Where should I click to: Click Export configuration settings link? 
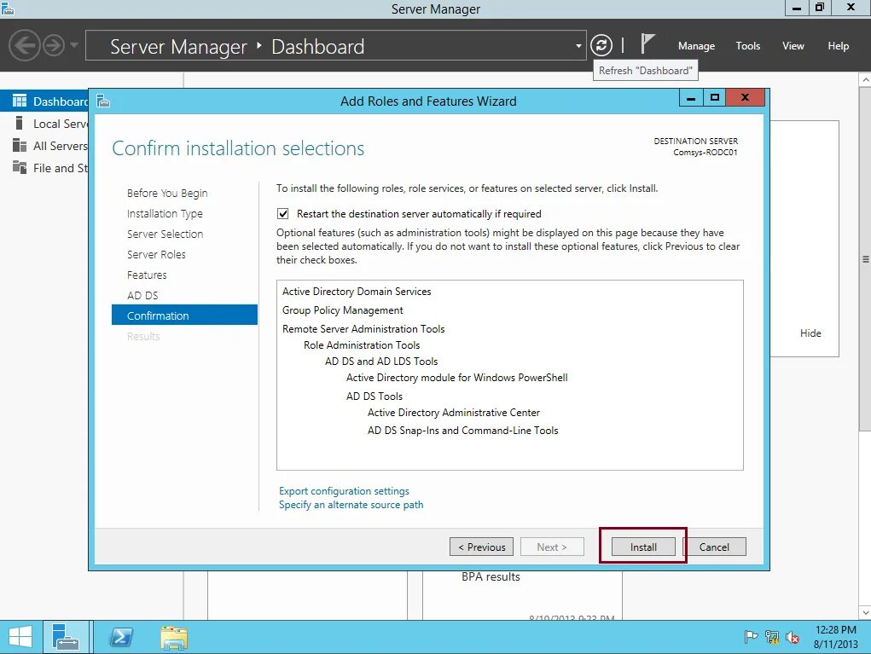click(x=344, y=491)
